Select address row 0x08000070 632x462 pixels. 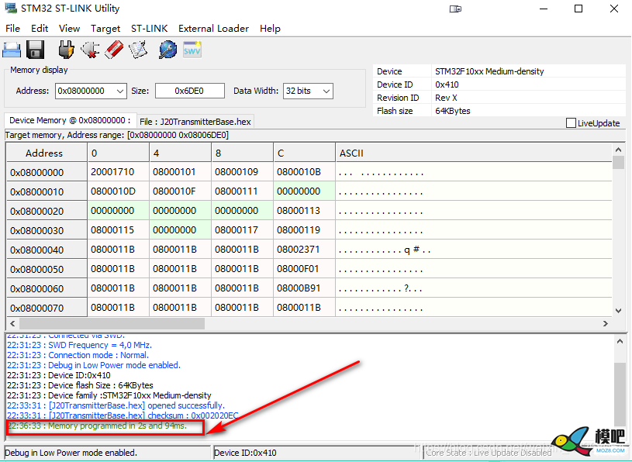coord(47,308)
